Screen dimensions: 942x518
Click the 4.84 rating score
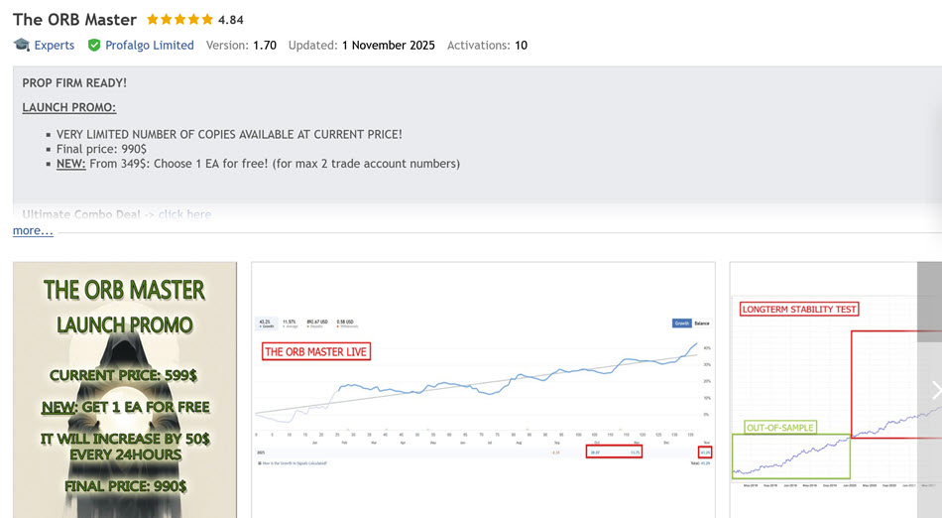230,20
